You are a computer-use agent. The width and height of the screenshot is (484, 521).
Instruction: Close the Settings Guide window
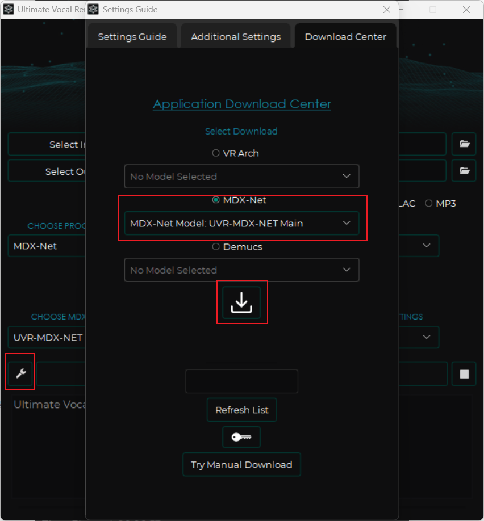387,10
